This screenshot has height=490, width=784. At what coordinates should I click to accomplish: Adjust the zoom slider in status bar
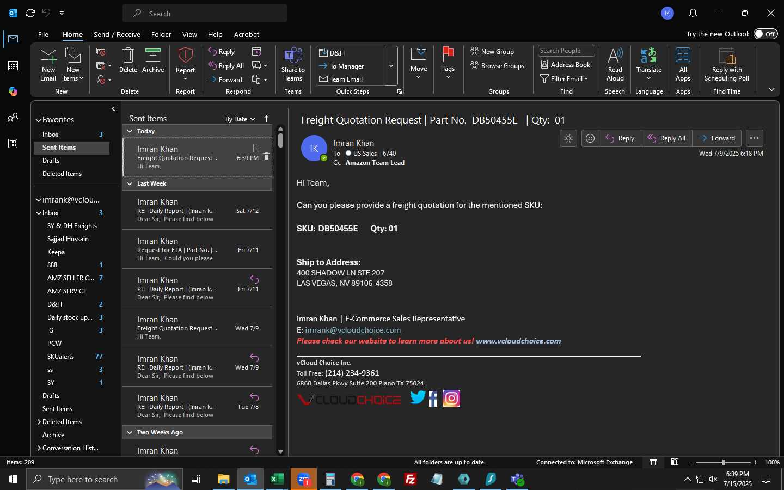724,462
